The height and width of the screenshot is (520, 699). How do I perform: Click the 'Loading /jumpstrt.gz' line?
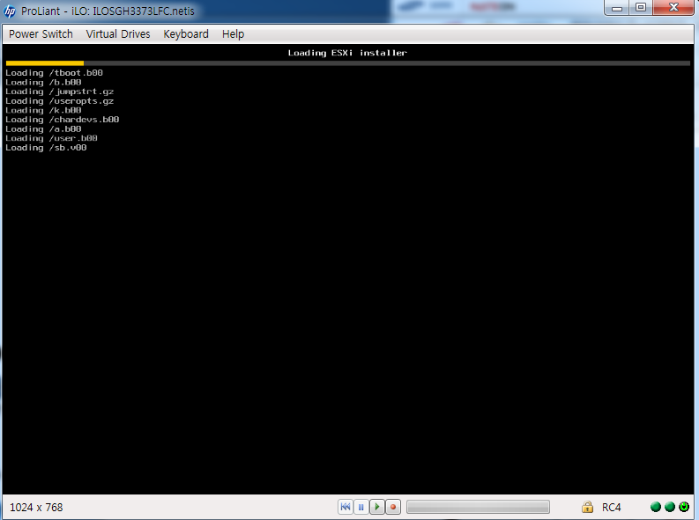pos(59,92)
